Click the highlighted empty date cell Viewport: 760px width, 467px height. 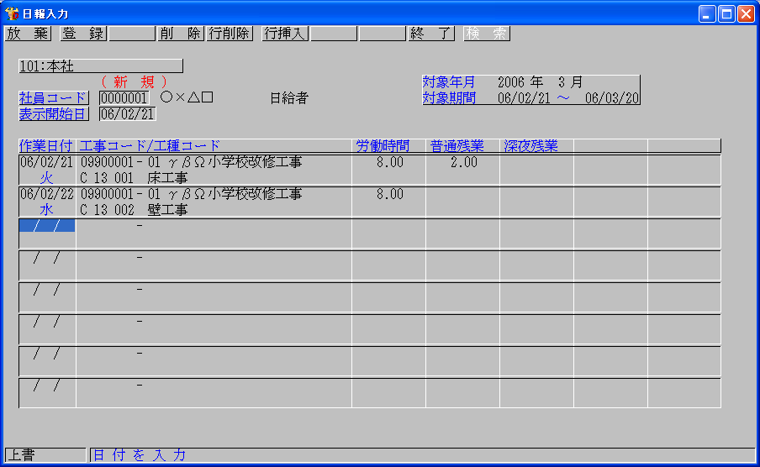[47, 225]
